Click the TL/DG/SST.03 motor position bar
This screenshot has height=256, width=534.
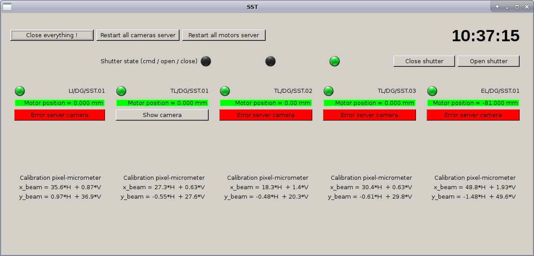(369, 103)
